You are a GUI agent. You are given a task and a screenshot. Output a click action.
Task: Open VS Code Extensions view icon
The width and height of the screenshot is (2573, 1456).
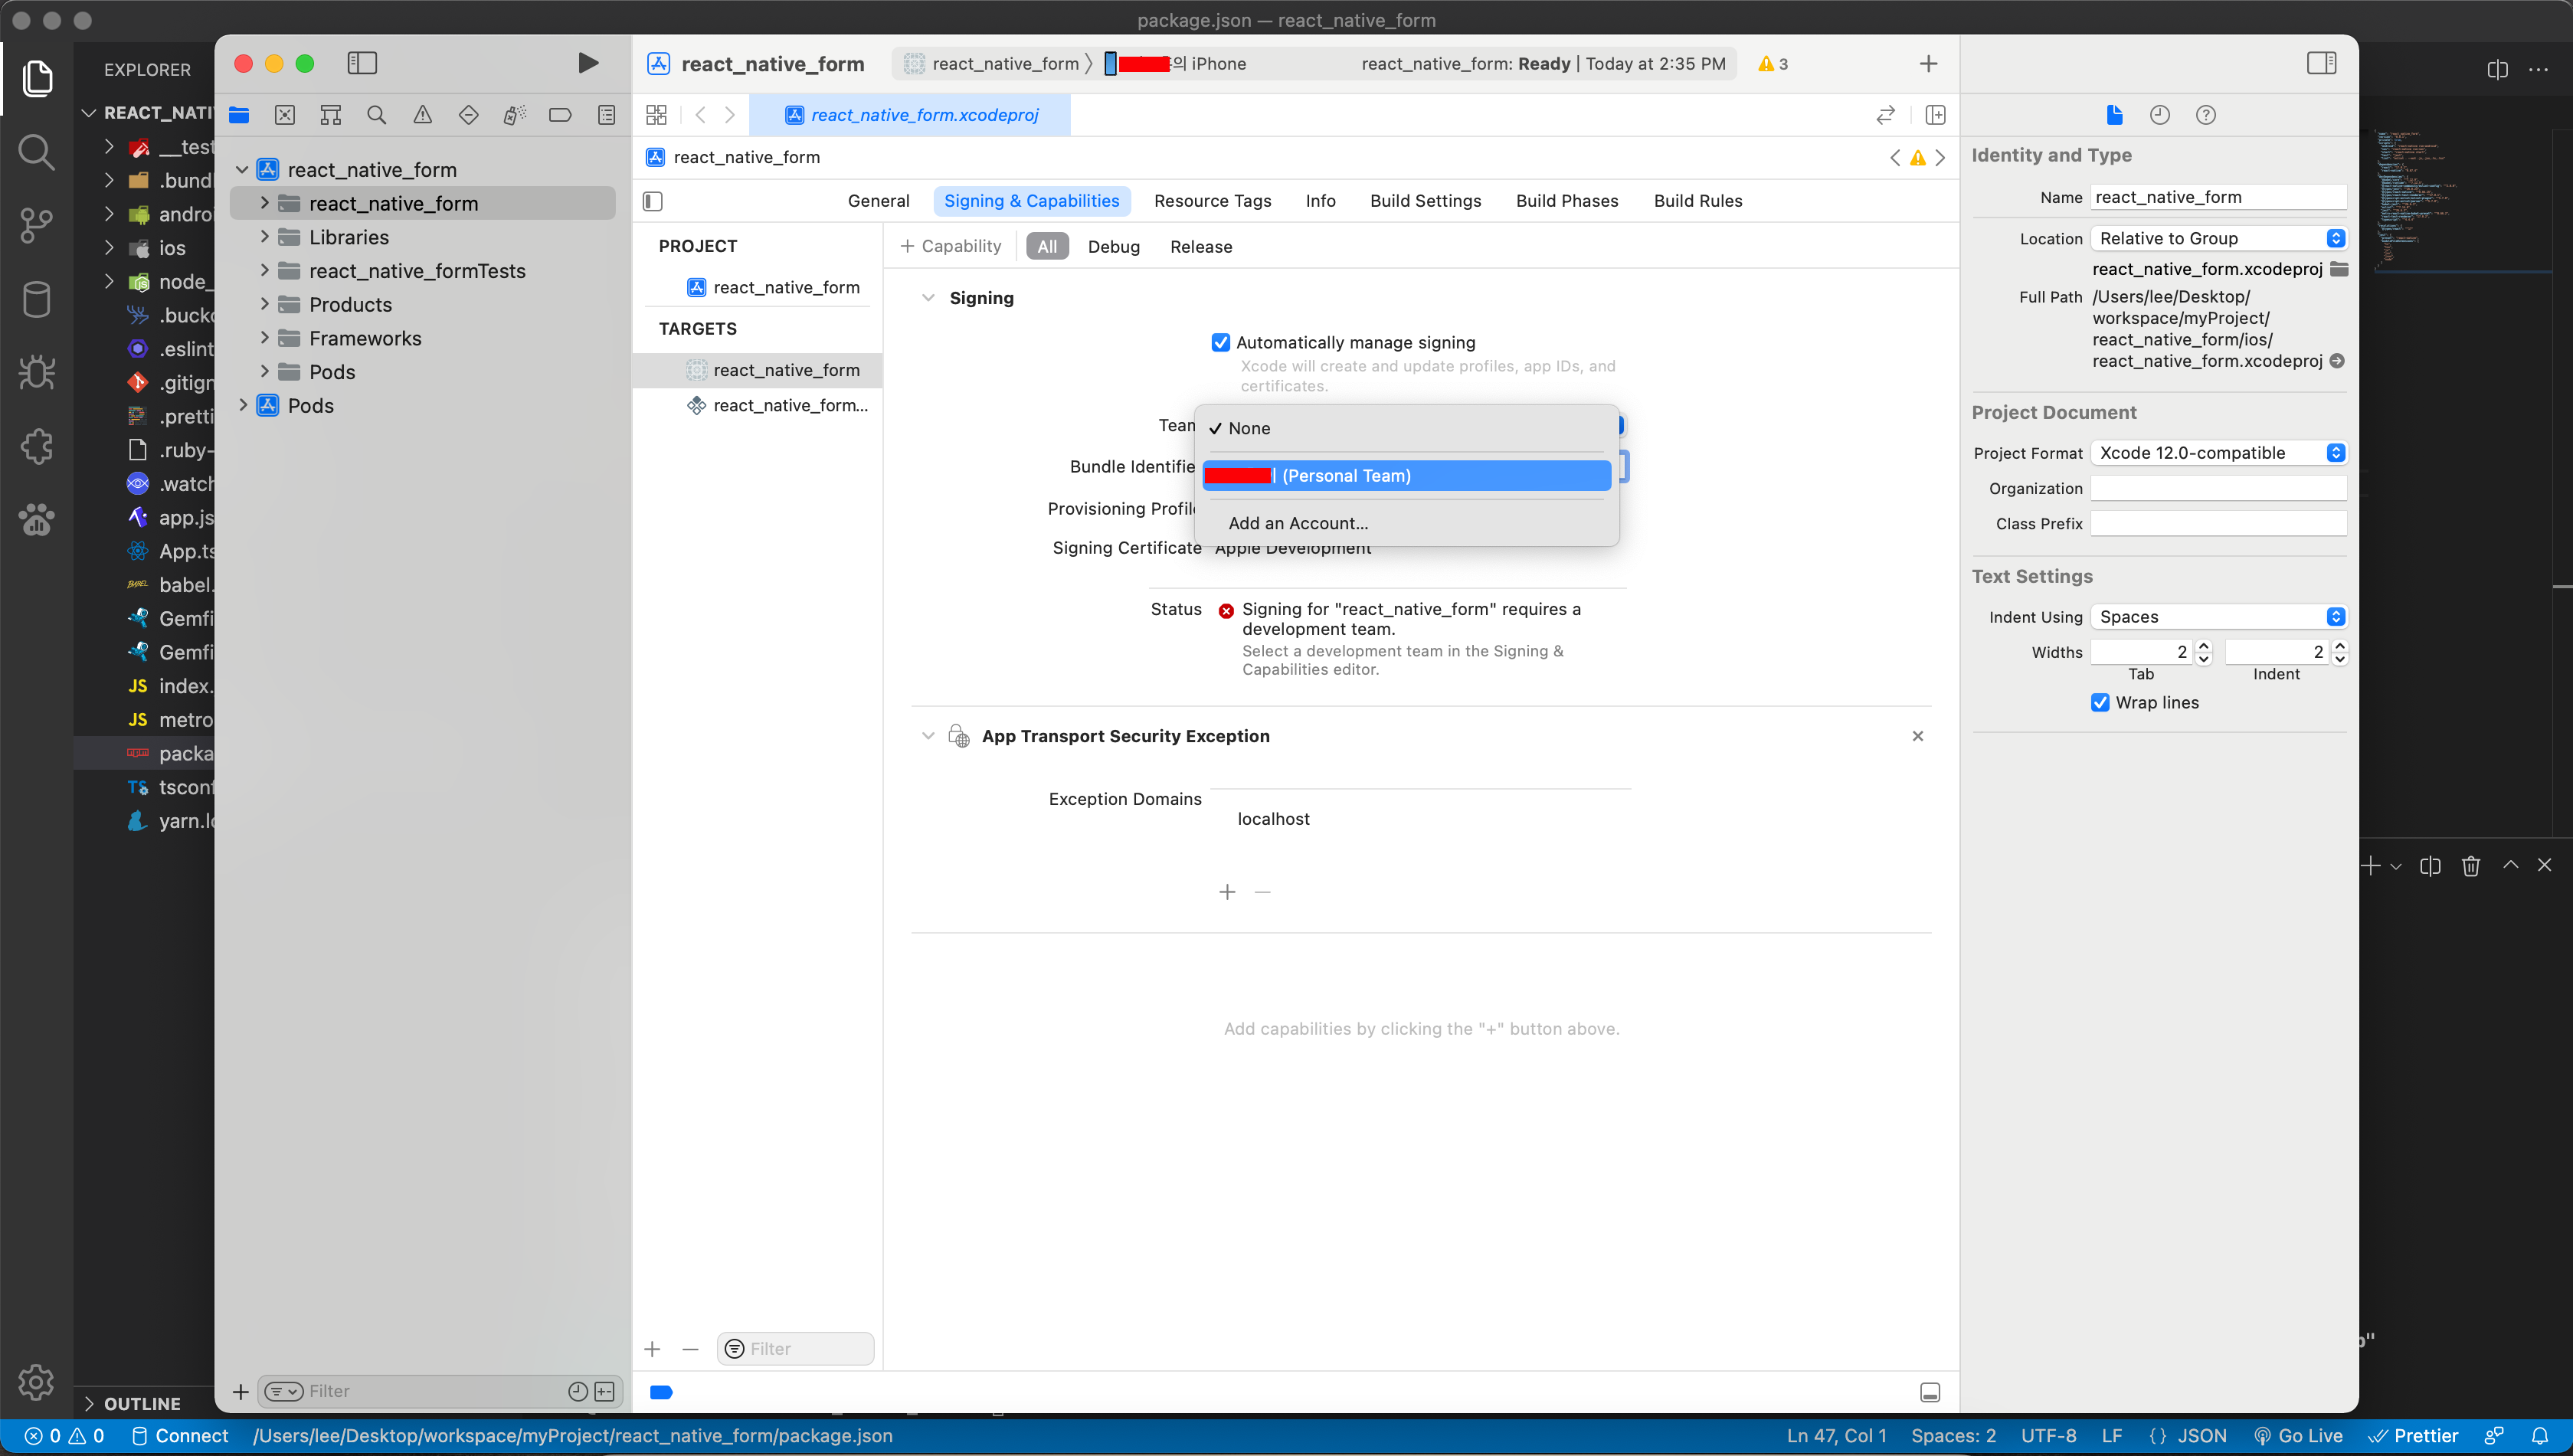pos(36,446)
